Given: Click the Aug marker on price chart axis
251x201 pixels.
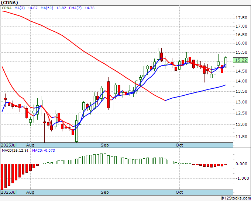Looking at the screenshot, I should coord(30,145).
